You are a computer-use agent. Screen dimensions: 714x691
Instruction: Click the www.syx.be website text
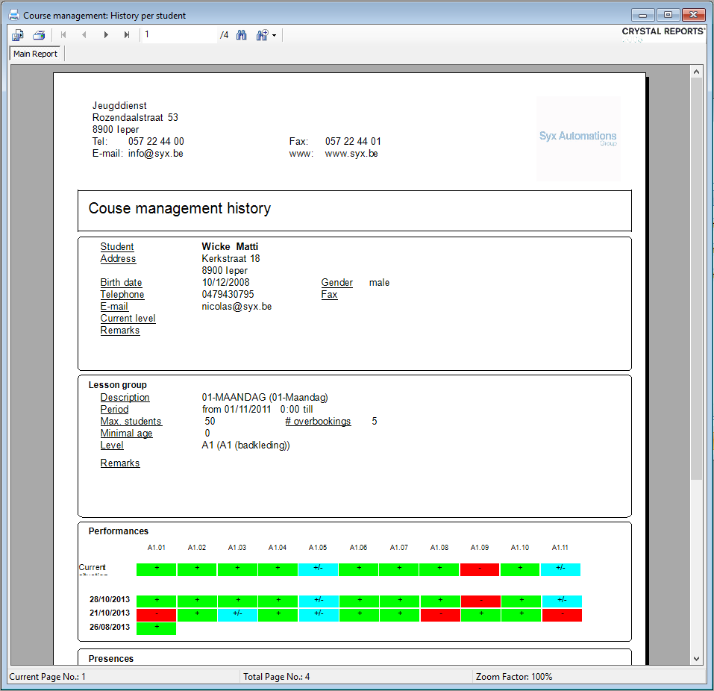pyautogui.click(x=351, y=154)
